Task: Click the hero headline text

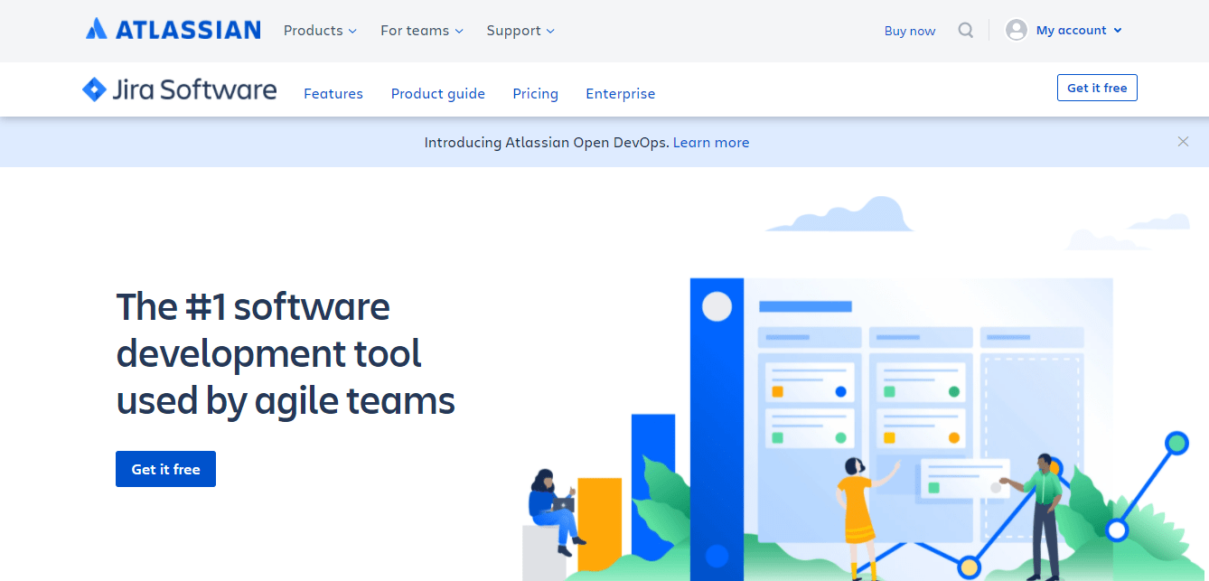Action: (x=286, y=354)
